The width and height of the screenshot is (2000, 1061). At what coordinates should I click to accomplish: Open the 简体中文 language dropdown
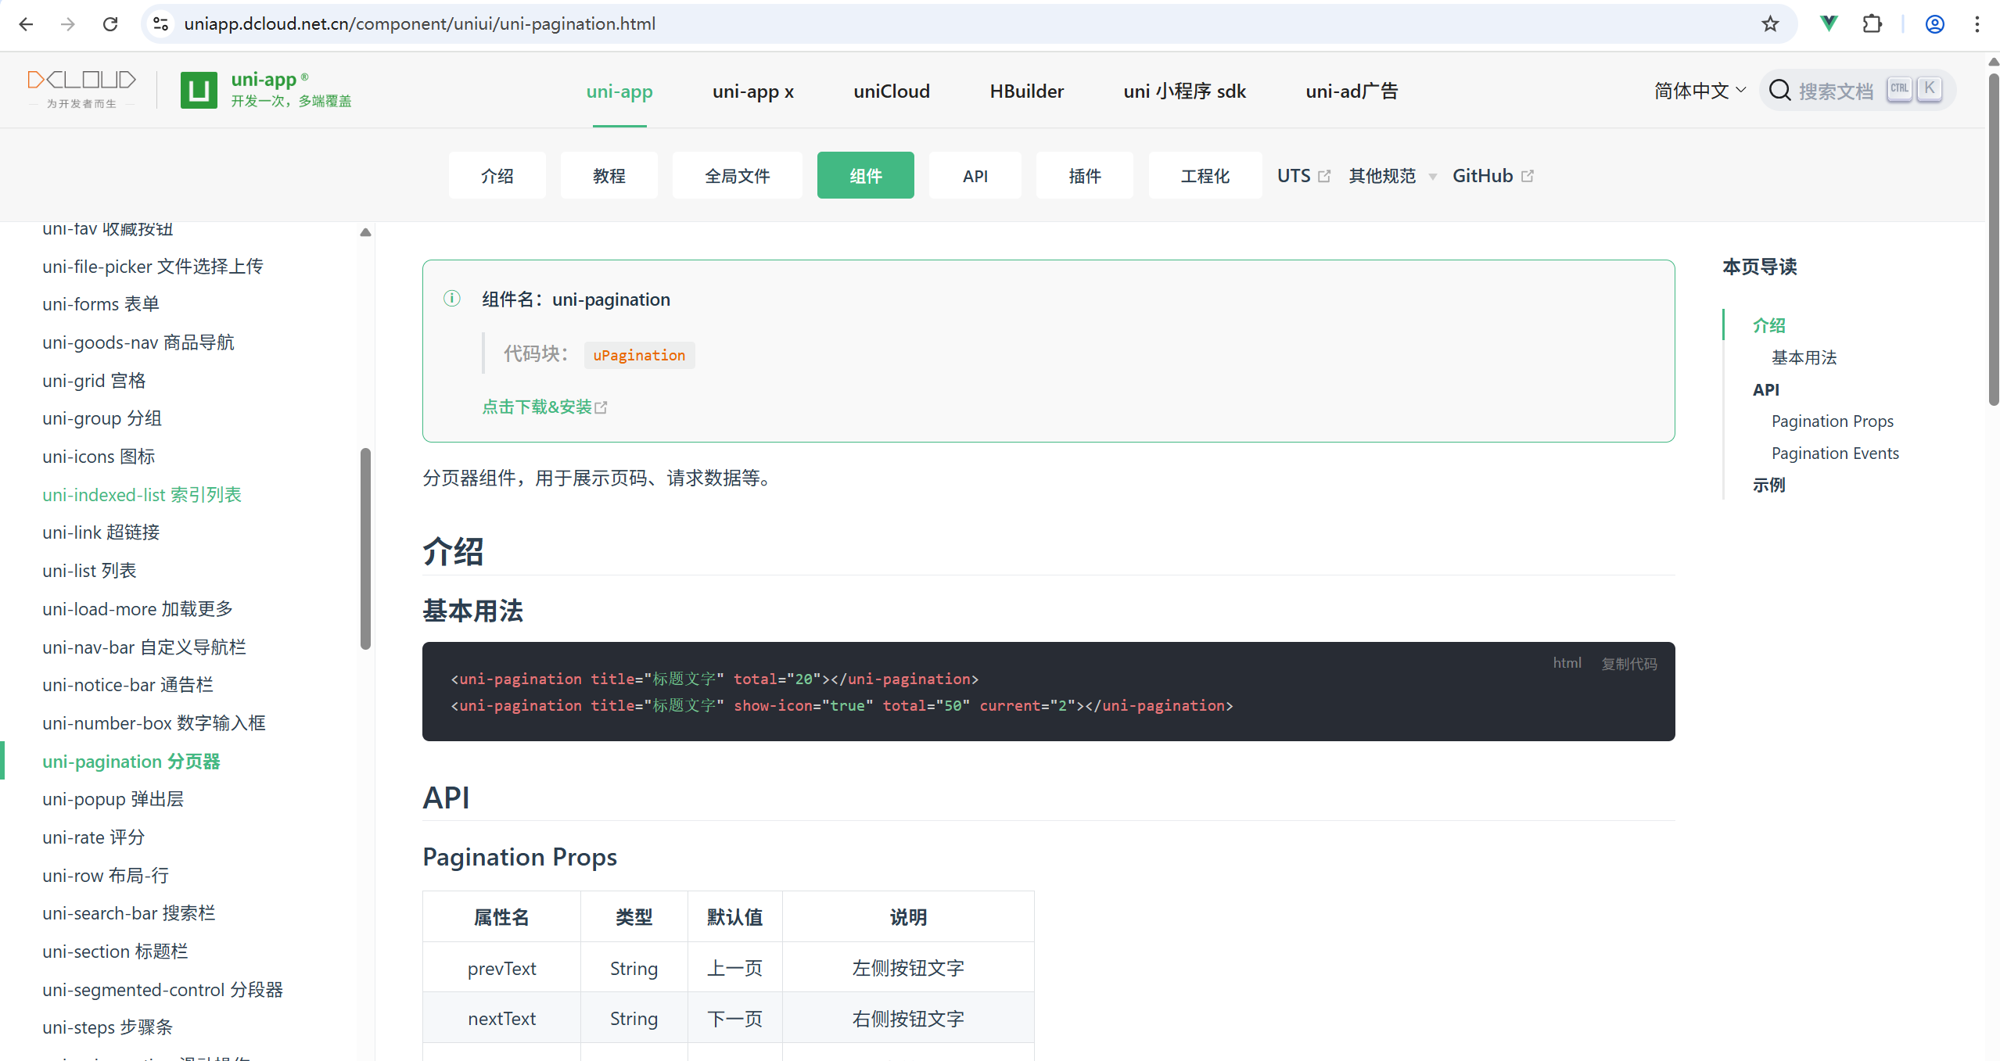pyautogui.click(x=1700, y=91)
